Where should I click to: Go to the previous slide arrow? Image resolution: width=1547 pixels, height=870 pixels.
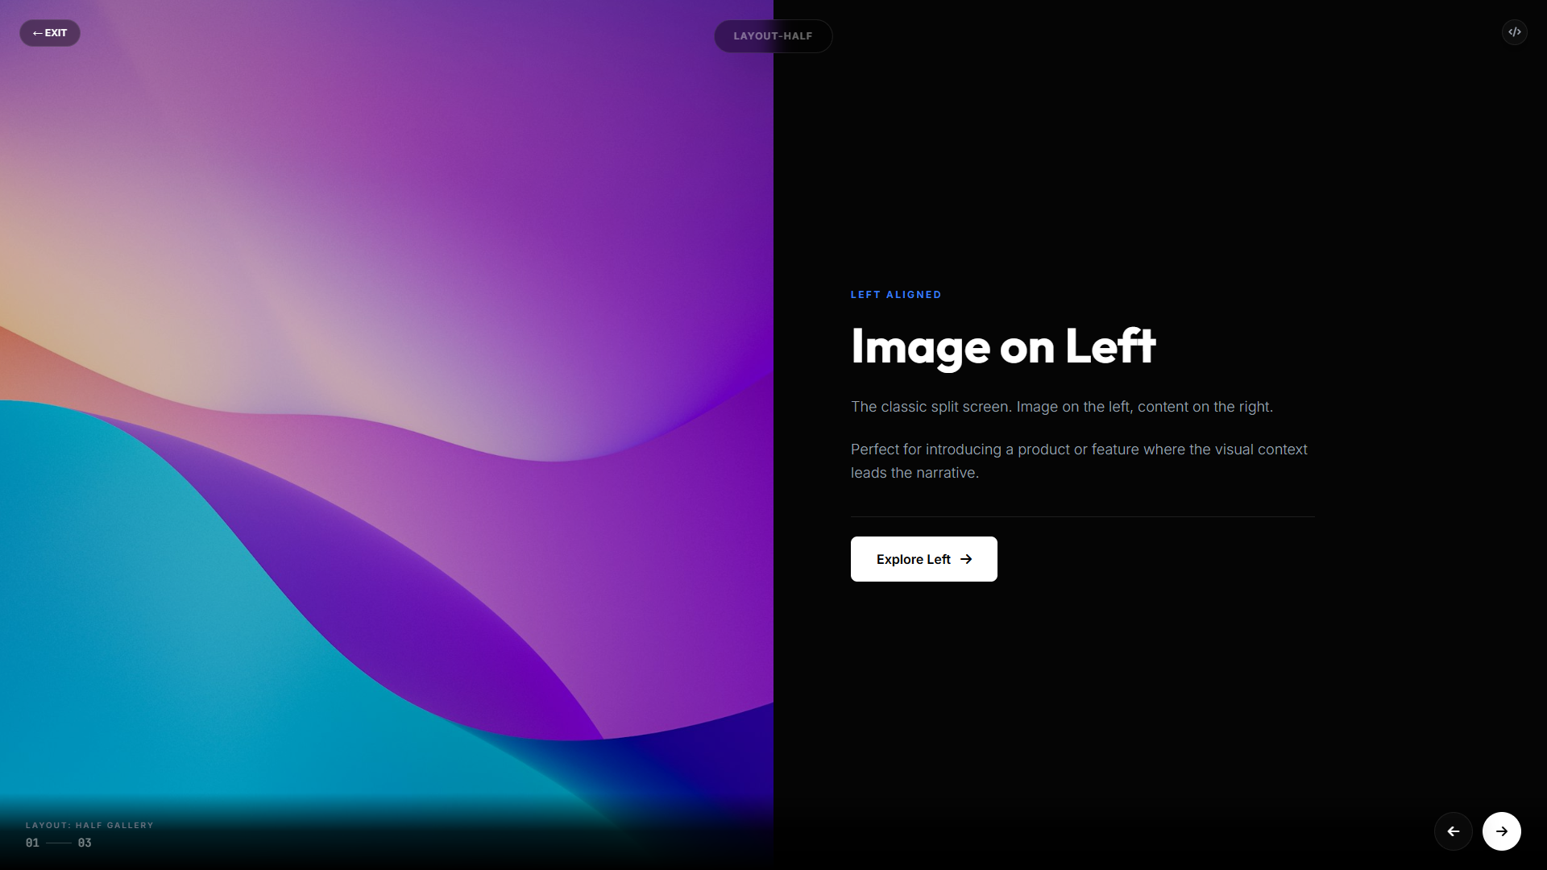coord(1453,831)
